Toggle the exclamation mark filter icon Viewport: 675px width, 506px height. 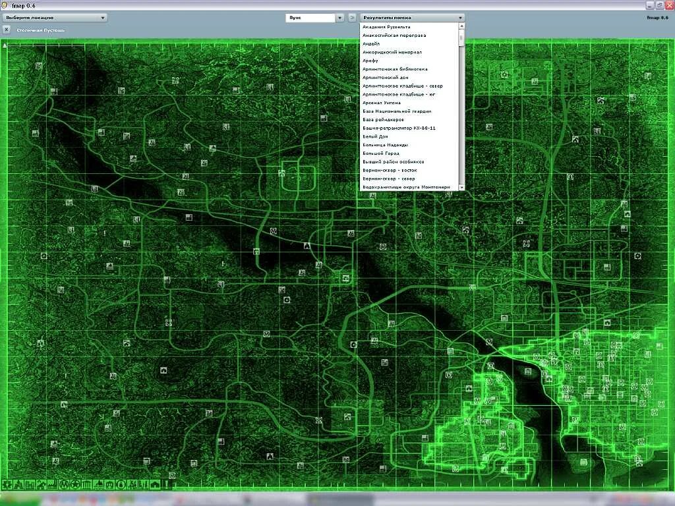167,484
